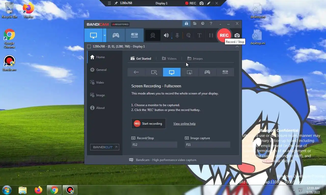Click the Start recording button
This screenshot has width=326, height=195.
[148, 124]
